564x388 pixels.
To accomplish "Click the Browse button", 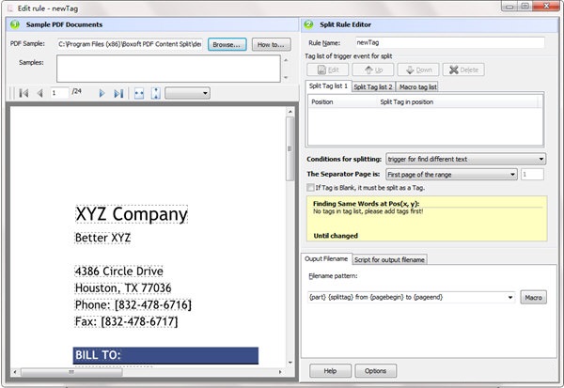I will tap(227, 44).
